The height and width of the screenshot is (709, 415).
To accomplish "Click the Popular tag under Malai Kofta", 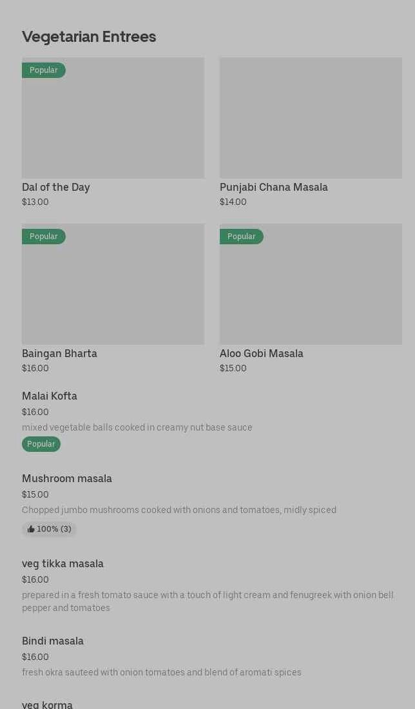I will click(41, 444).
